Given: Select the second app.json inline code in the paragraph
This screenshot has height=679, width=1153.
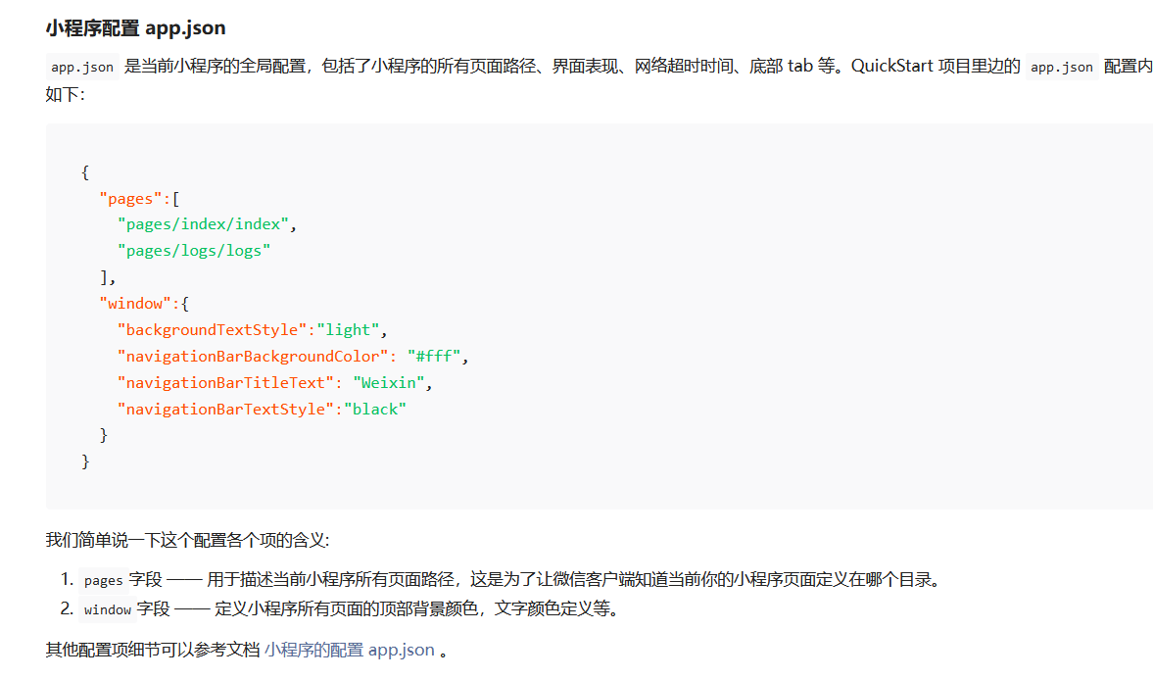Looking at the screenshot, I should 1060,66.
